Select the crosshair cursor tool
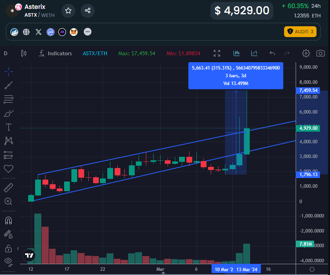Screen dimensions: 330x275 [8, 71]
